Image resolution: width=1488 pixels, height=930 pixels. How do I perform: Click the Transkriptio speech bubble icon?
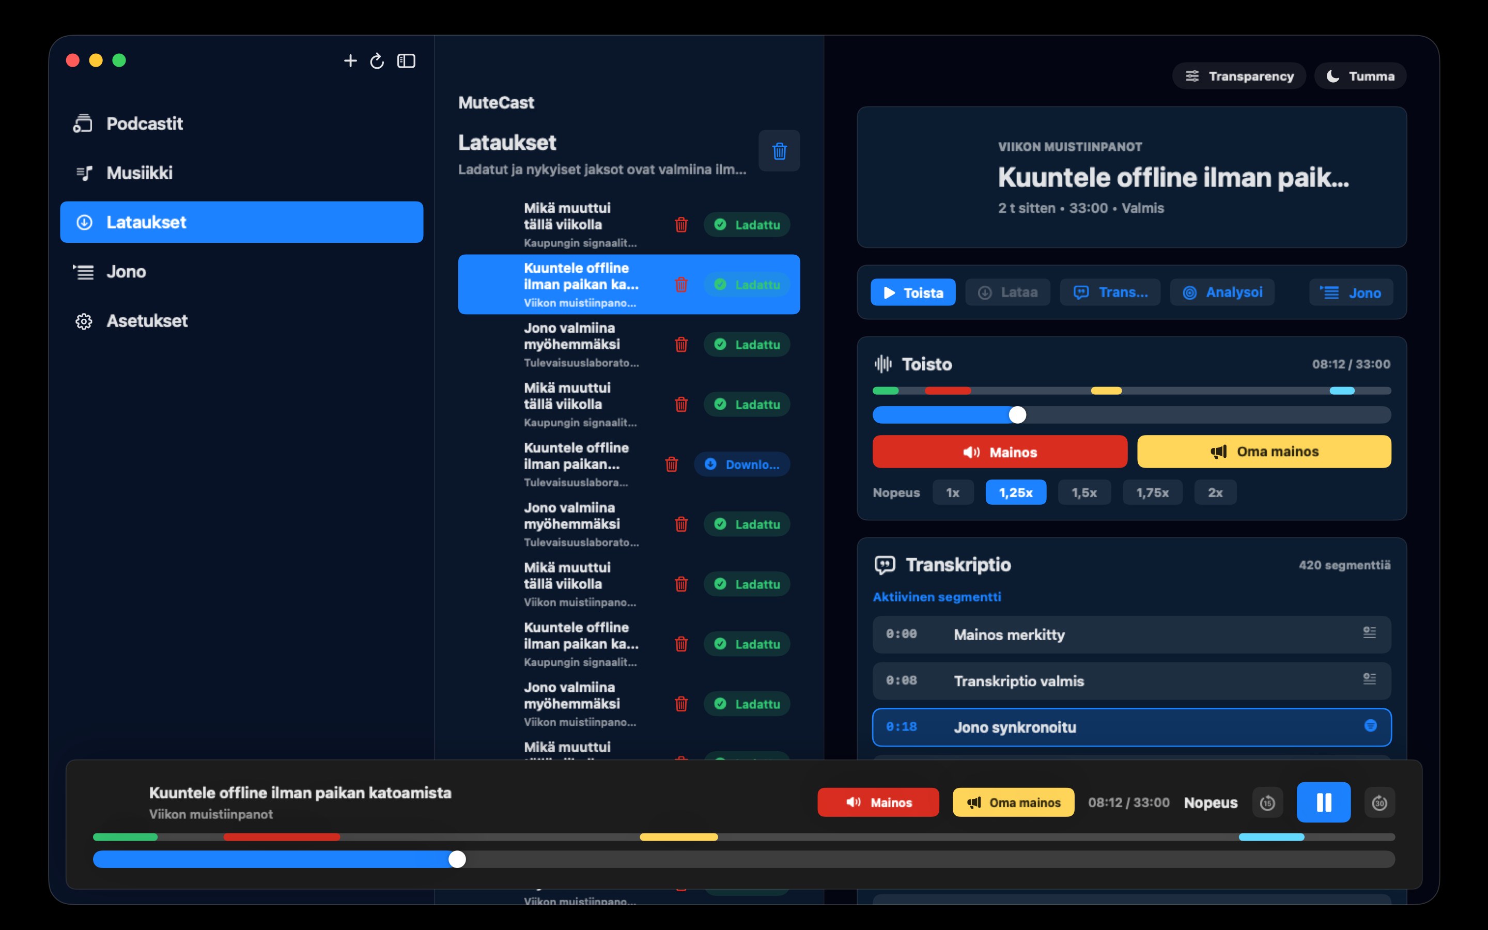coord(884,565)
